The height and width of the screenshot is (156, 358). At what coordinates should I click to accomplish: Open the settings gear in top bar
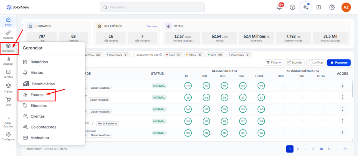tap(332, 7)
